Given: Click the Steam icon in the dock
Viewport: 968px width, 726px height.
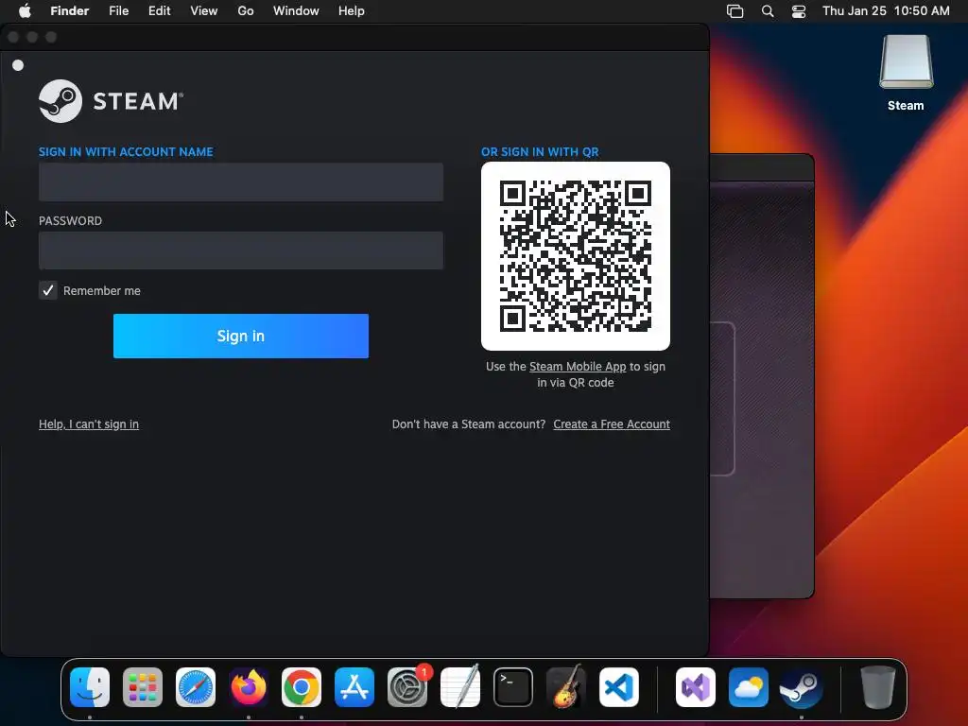Looking at the screenshot, I should point(802,687).
